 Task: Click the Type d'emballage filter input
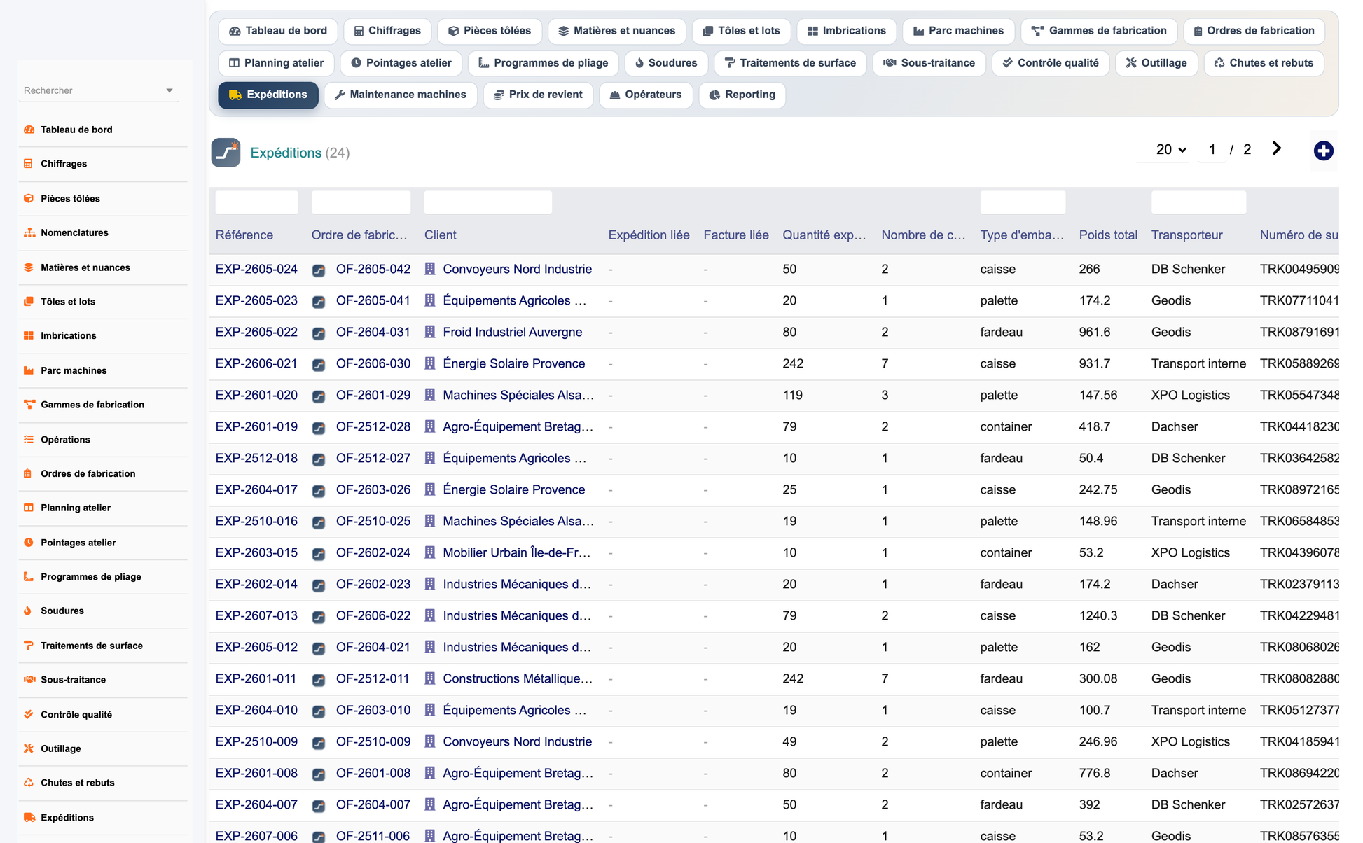coord(1023,202)
